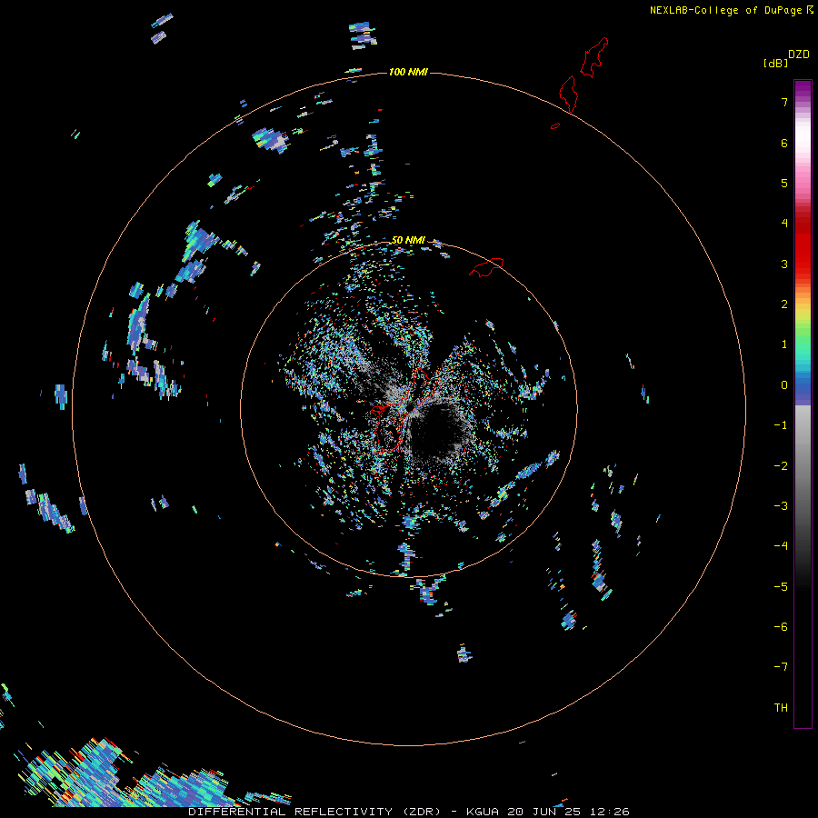Click the 12:26 time stamp in the caption
The image size is (818, 818).
(610, 812)
